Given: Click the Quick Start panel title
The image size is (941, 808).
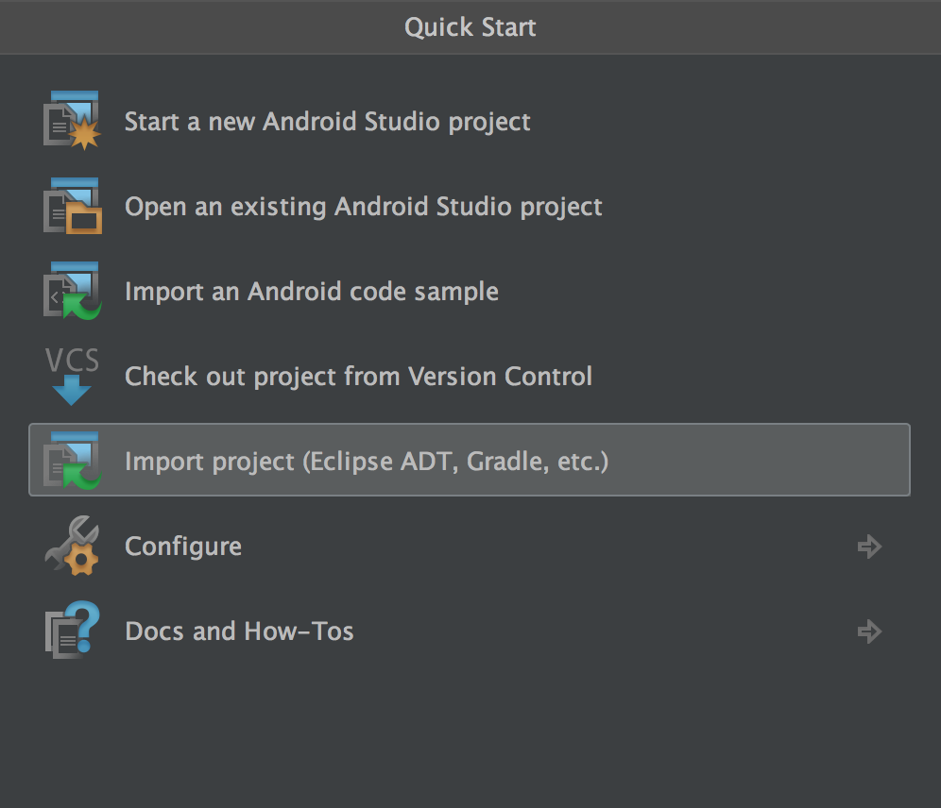Looking at the screenshot, I should pyautogui.click(x=470, y=27).
